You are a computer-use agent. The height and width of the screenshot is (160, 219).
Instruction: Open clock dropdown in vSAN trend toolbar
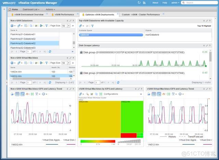pyautogui.click(x=181, y=94)
